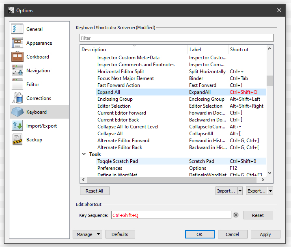Click the Split Horizontally label cell

[x=207, y=71]
